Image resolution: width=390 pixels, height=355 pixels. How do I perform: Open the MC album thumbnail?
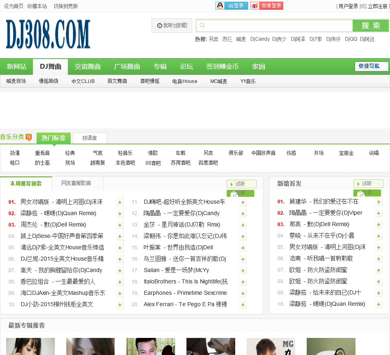[271, 346]
